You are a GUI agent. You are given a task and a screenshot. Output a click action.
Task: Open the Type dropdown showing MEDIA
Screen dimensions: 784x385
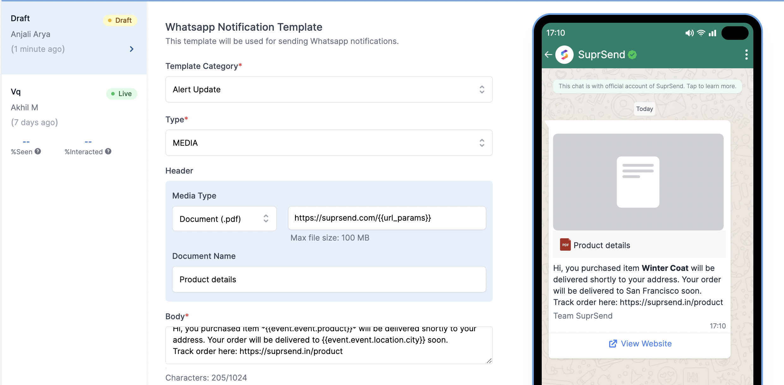(x=329, y=143)
